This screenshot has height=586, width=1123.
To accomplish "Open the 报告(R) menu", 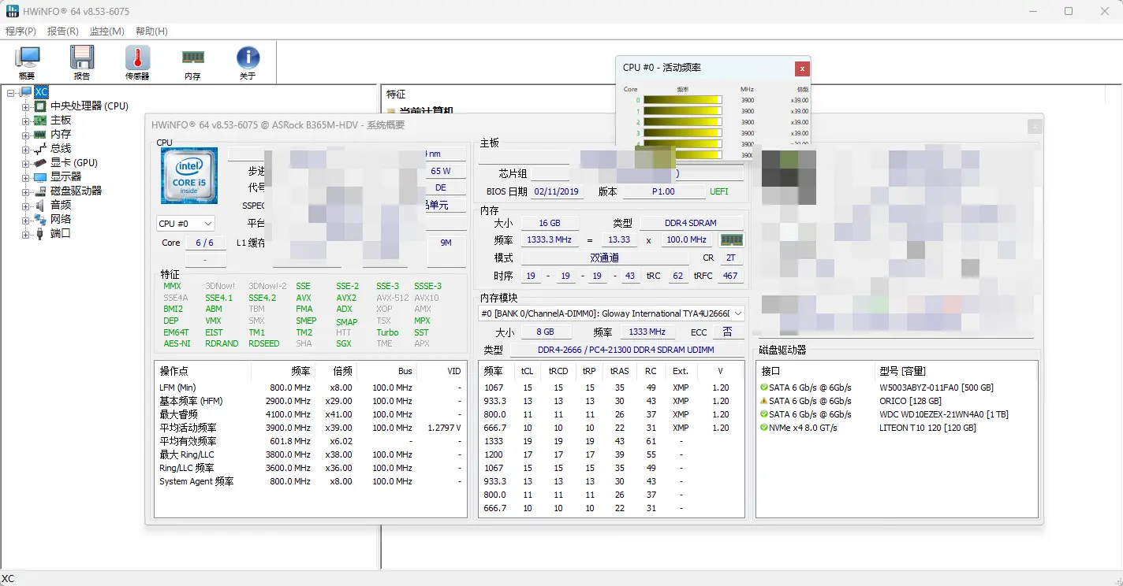I will [63, 32].
